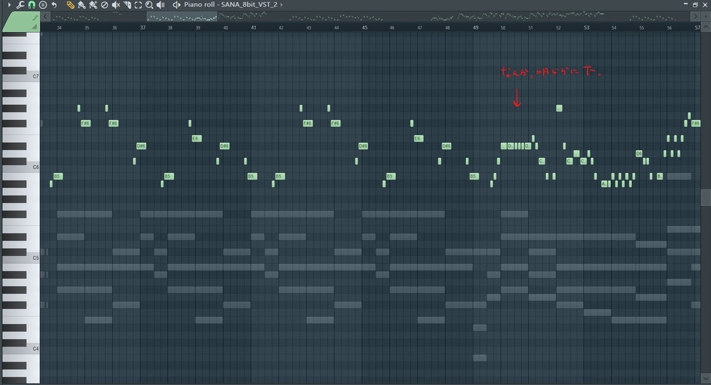Click the curved arrow icon beside Stamp

coord(54,5)
